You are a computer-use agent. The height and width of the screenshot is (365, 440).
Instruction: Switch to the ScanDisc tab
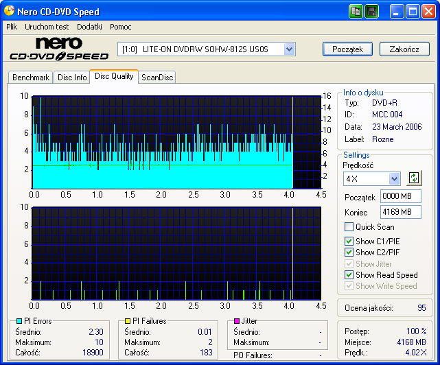pos(157,78)
